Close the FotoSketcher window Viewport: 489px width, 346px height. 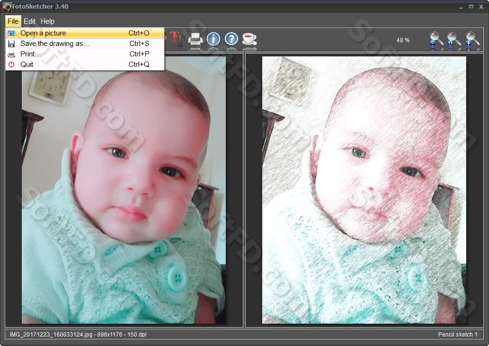481,7
